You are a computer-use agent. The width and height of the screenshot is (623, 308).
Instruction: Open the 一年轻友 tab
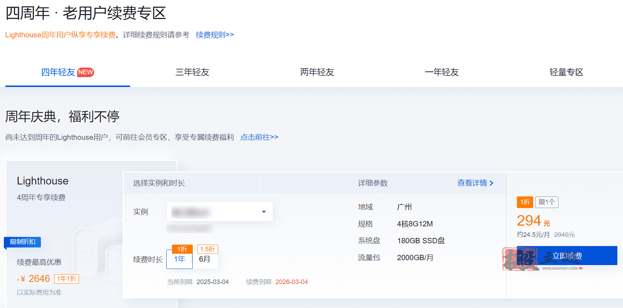coord(442,72)
